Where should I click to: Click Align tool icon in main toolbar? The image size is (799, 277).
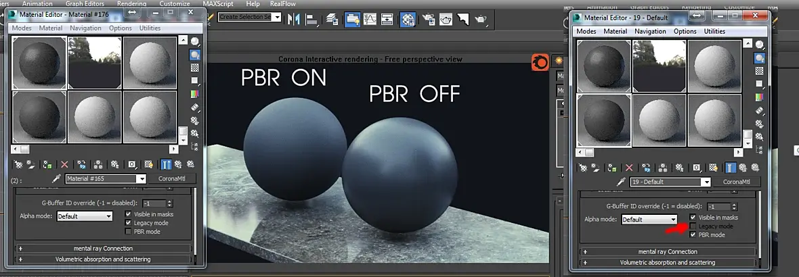[x=311, y=20]
